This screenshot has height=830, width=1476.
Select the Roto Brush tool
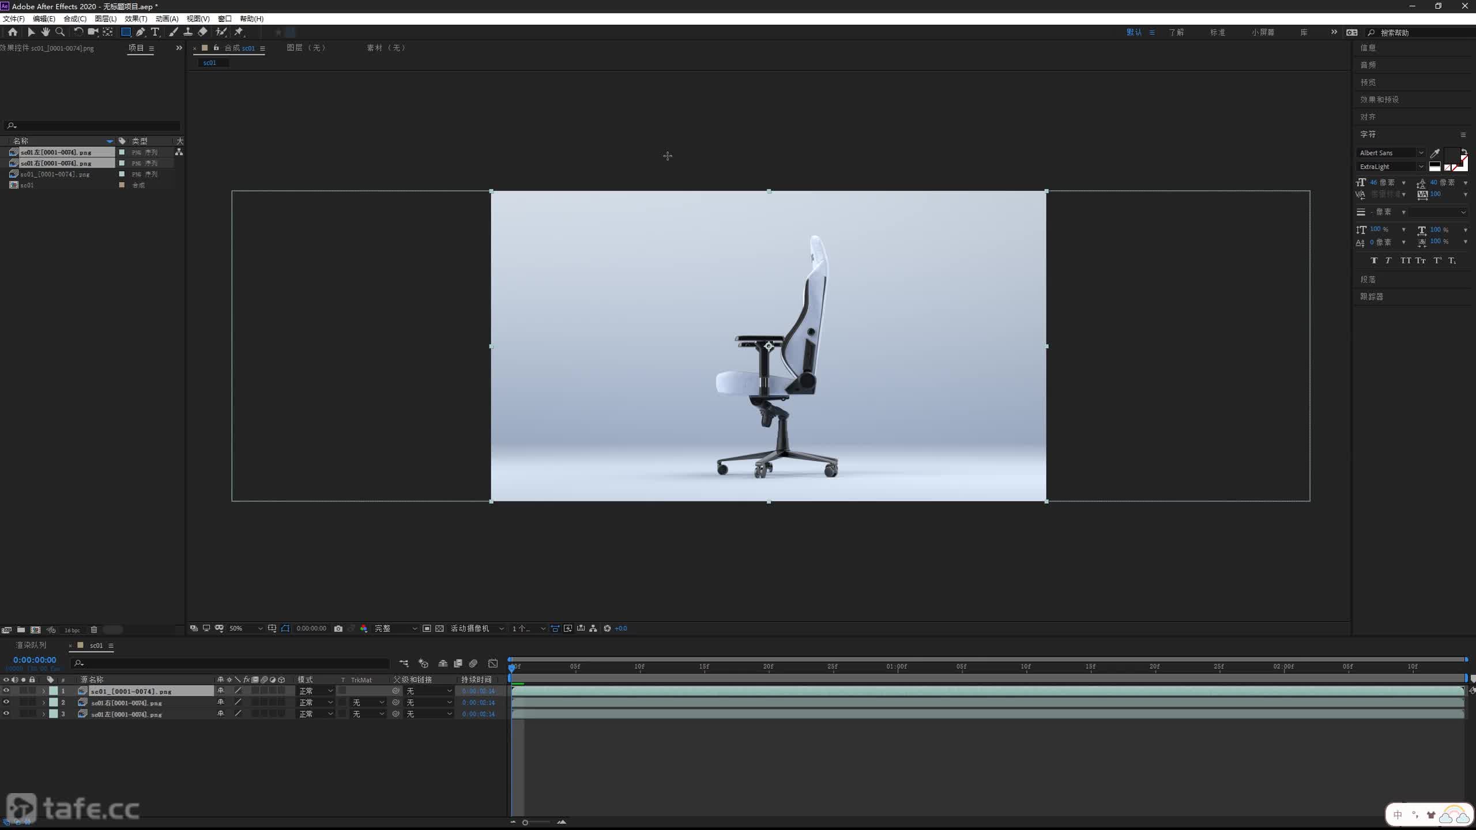221,32
